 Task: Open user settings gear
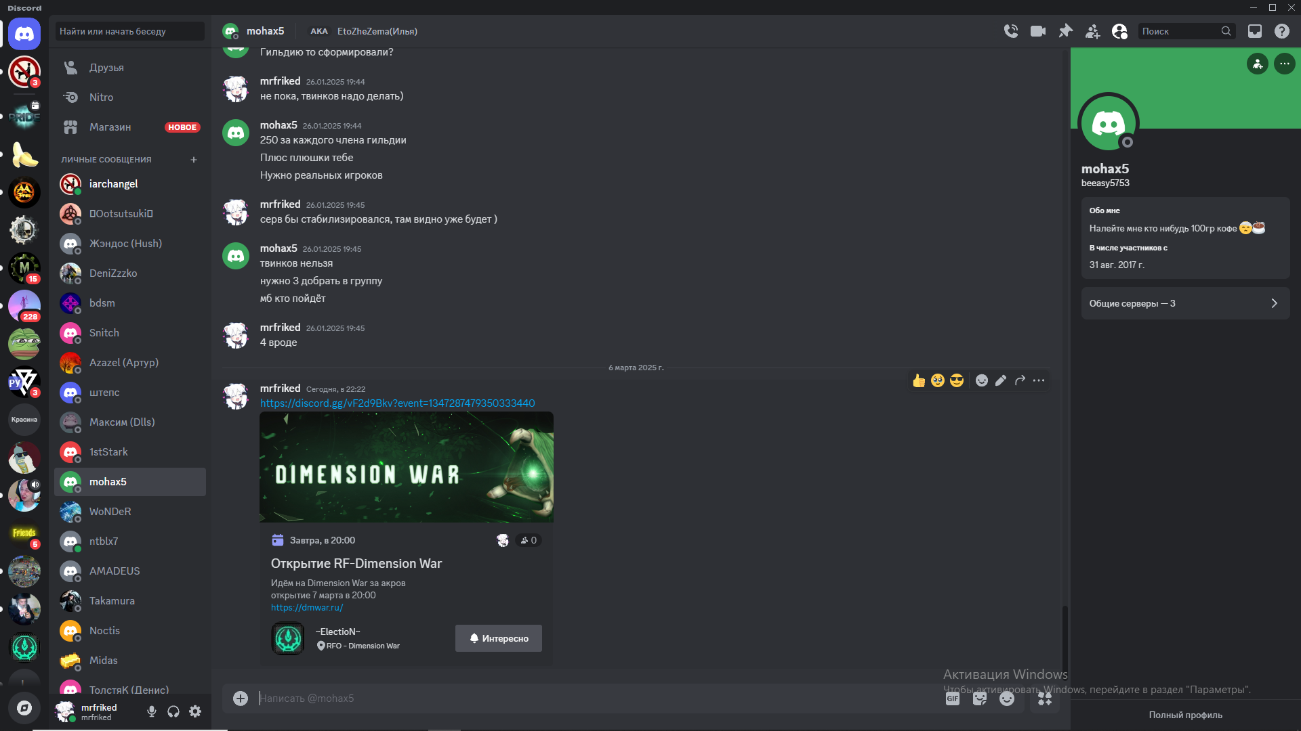(195, 711)
